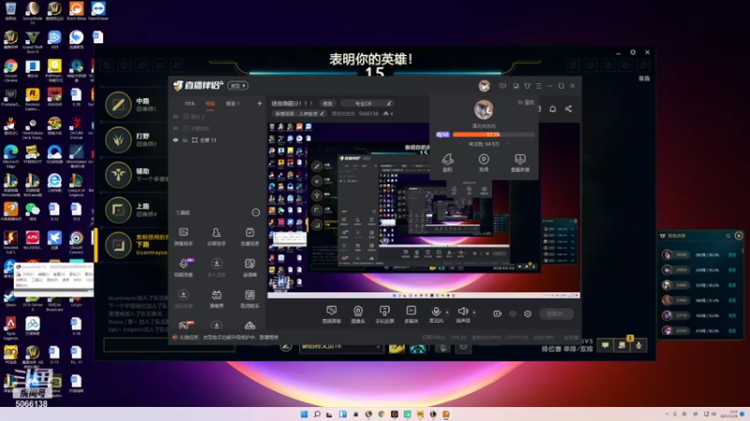Open the live data icon (直播数据) in profile popup
This screenshot has width=750, height=421.
coord(520,162)
